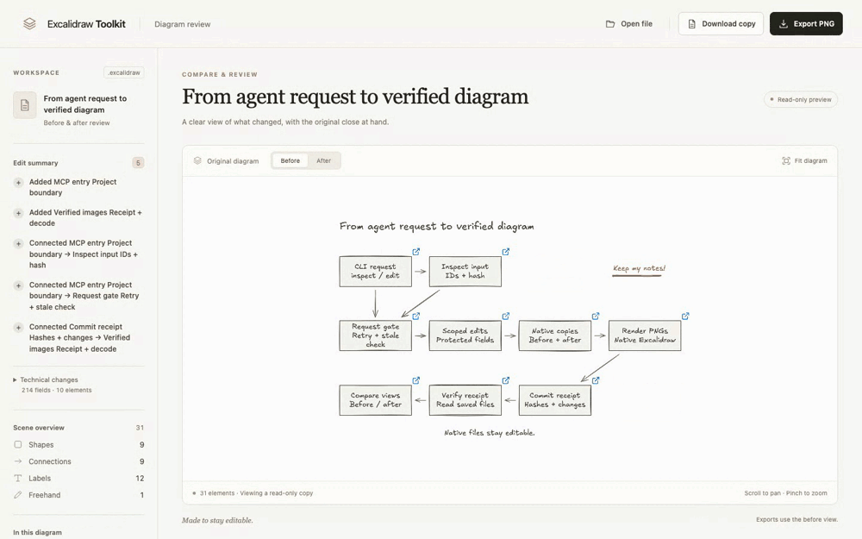Click 'Connected Commit receipt Hashes + changes' entry
This screenshot has height=539, width=862.
[78, 338]
